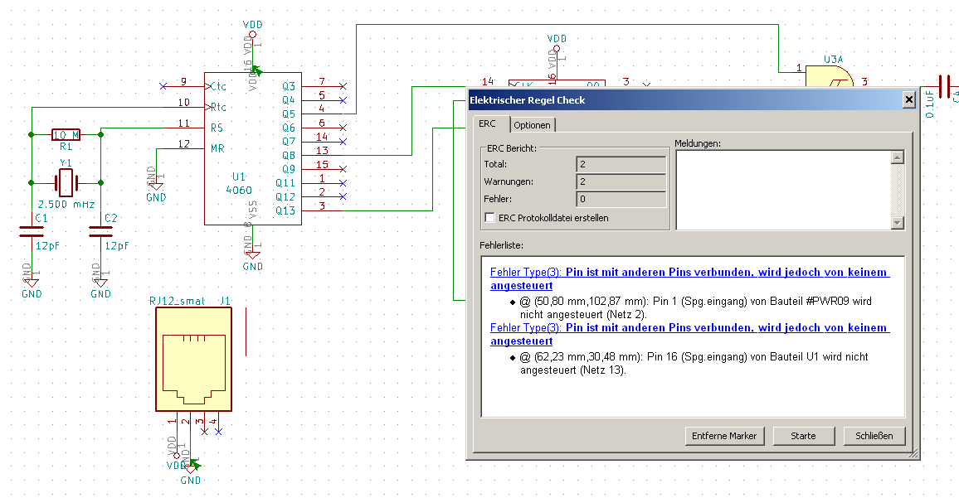Click the '12pF' value beside C2
Screen dimensions: 959x498
[117, 245]
